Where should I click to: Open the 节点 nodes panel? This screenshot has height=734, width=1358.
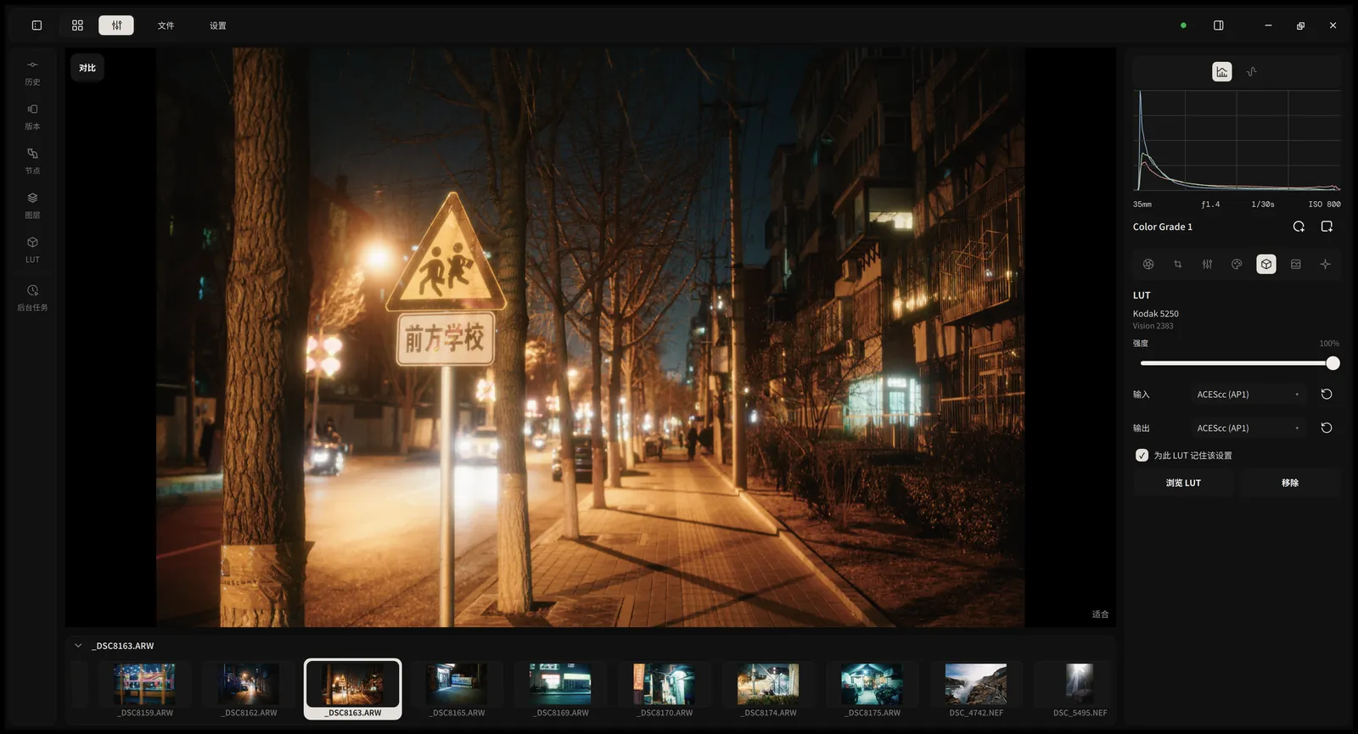32,161
